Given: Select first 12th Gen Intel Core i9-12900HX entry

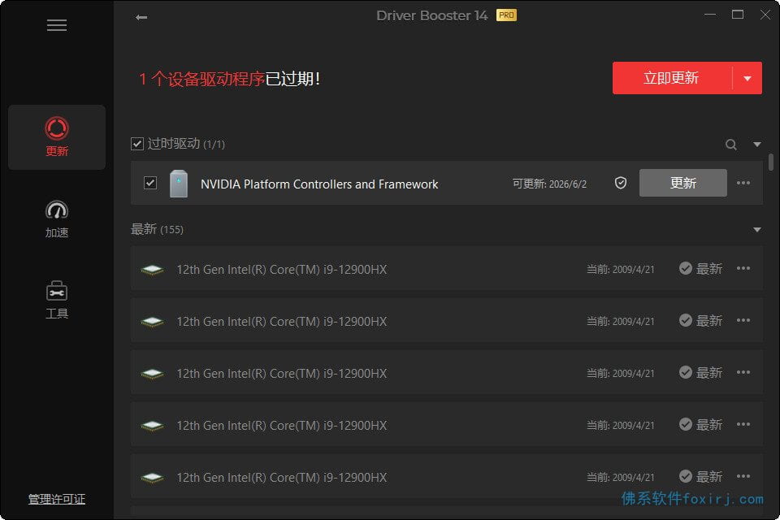Looking at the screenshot, I should (447, 268).
